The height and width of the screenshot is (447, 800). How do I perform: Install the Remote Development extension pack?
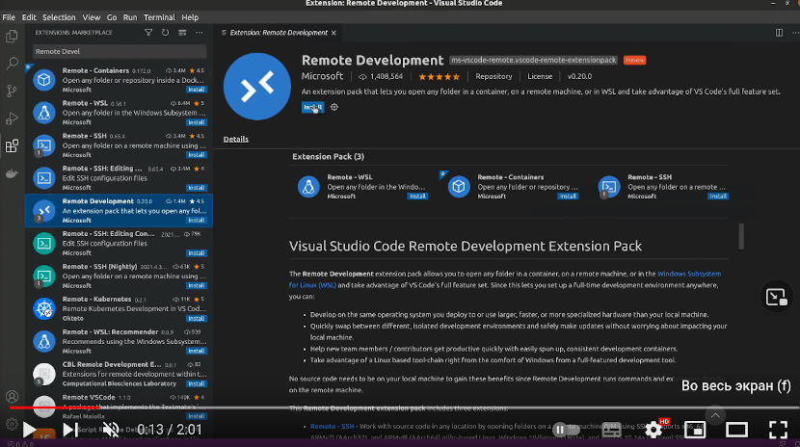pos(312,107)
